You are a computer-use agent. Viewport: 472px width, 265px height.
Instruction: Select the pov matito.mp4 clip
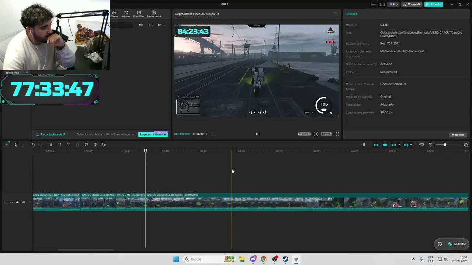[x=70, y=202]
